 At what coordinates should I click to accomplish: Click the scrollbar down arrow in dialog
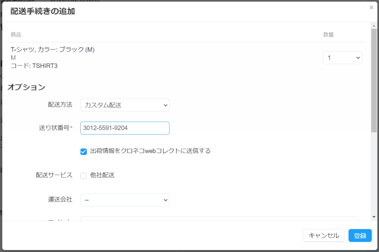pos(374,217)
